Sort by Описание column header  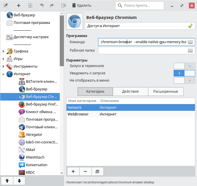click(x=147, y=101)
